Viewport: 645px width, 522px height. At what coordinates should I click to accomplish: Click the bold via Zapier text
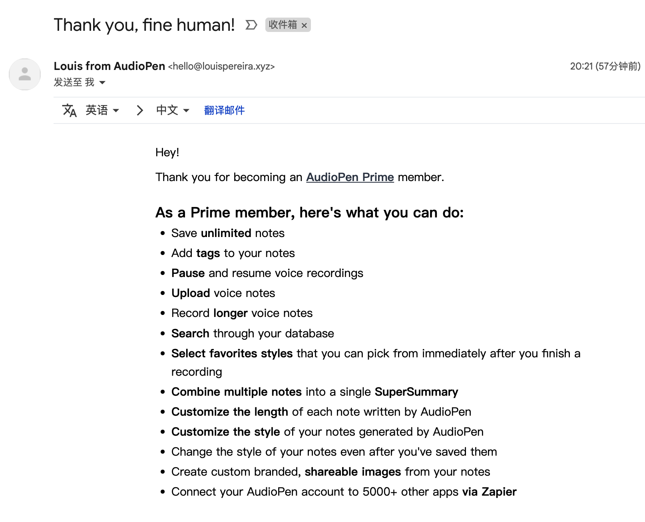(x=490, y=492)
